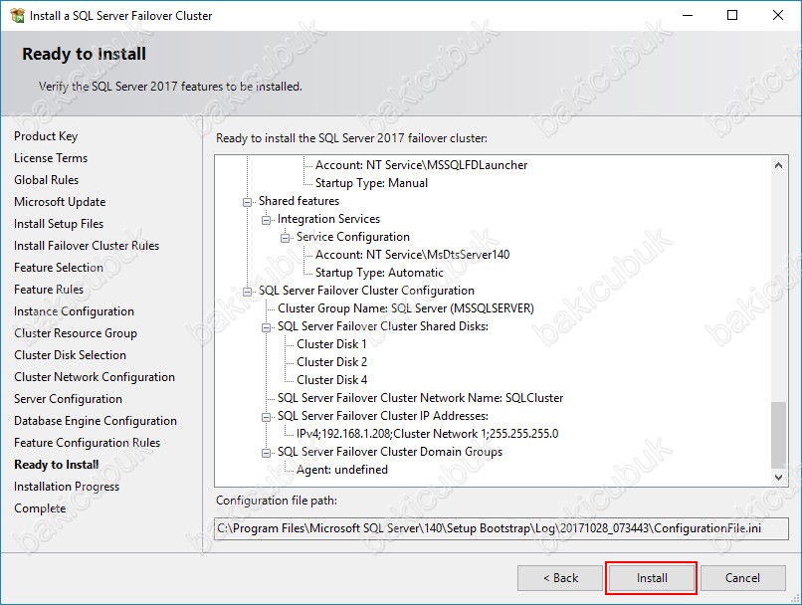
Task: Collapse the Integration Services node
Action: coord(266,220)
